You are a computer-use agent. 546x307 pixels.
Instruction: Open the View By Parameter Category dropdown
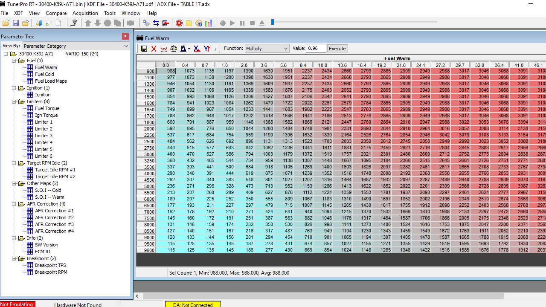(76, 46)
